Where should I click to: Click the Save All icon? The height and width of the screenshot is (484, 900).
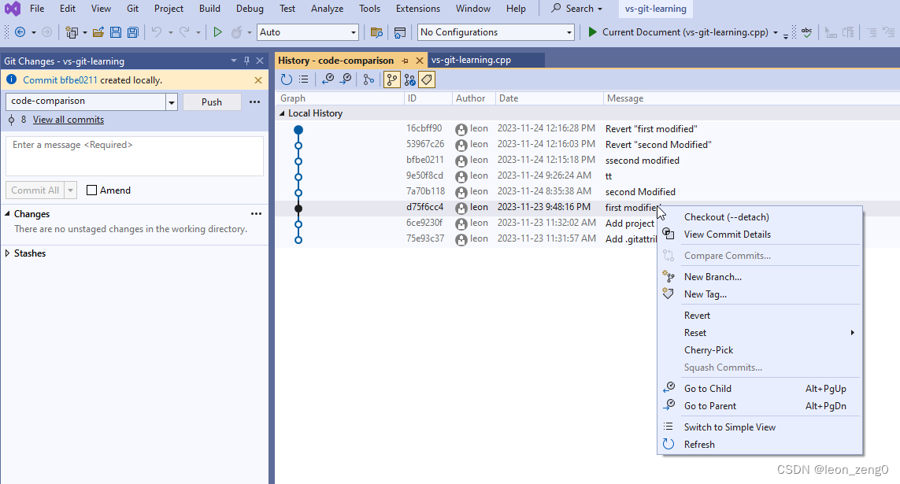point(132,32)
